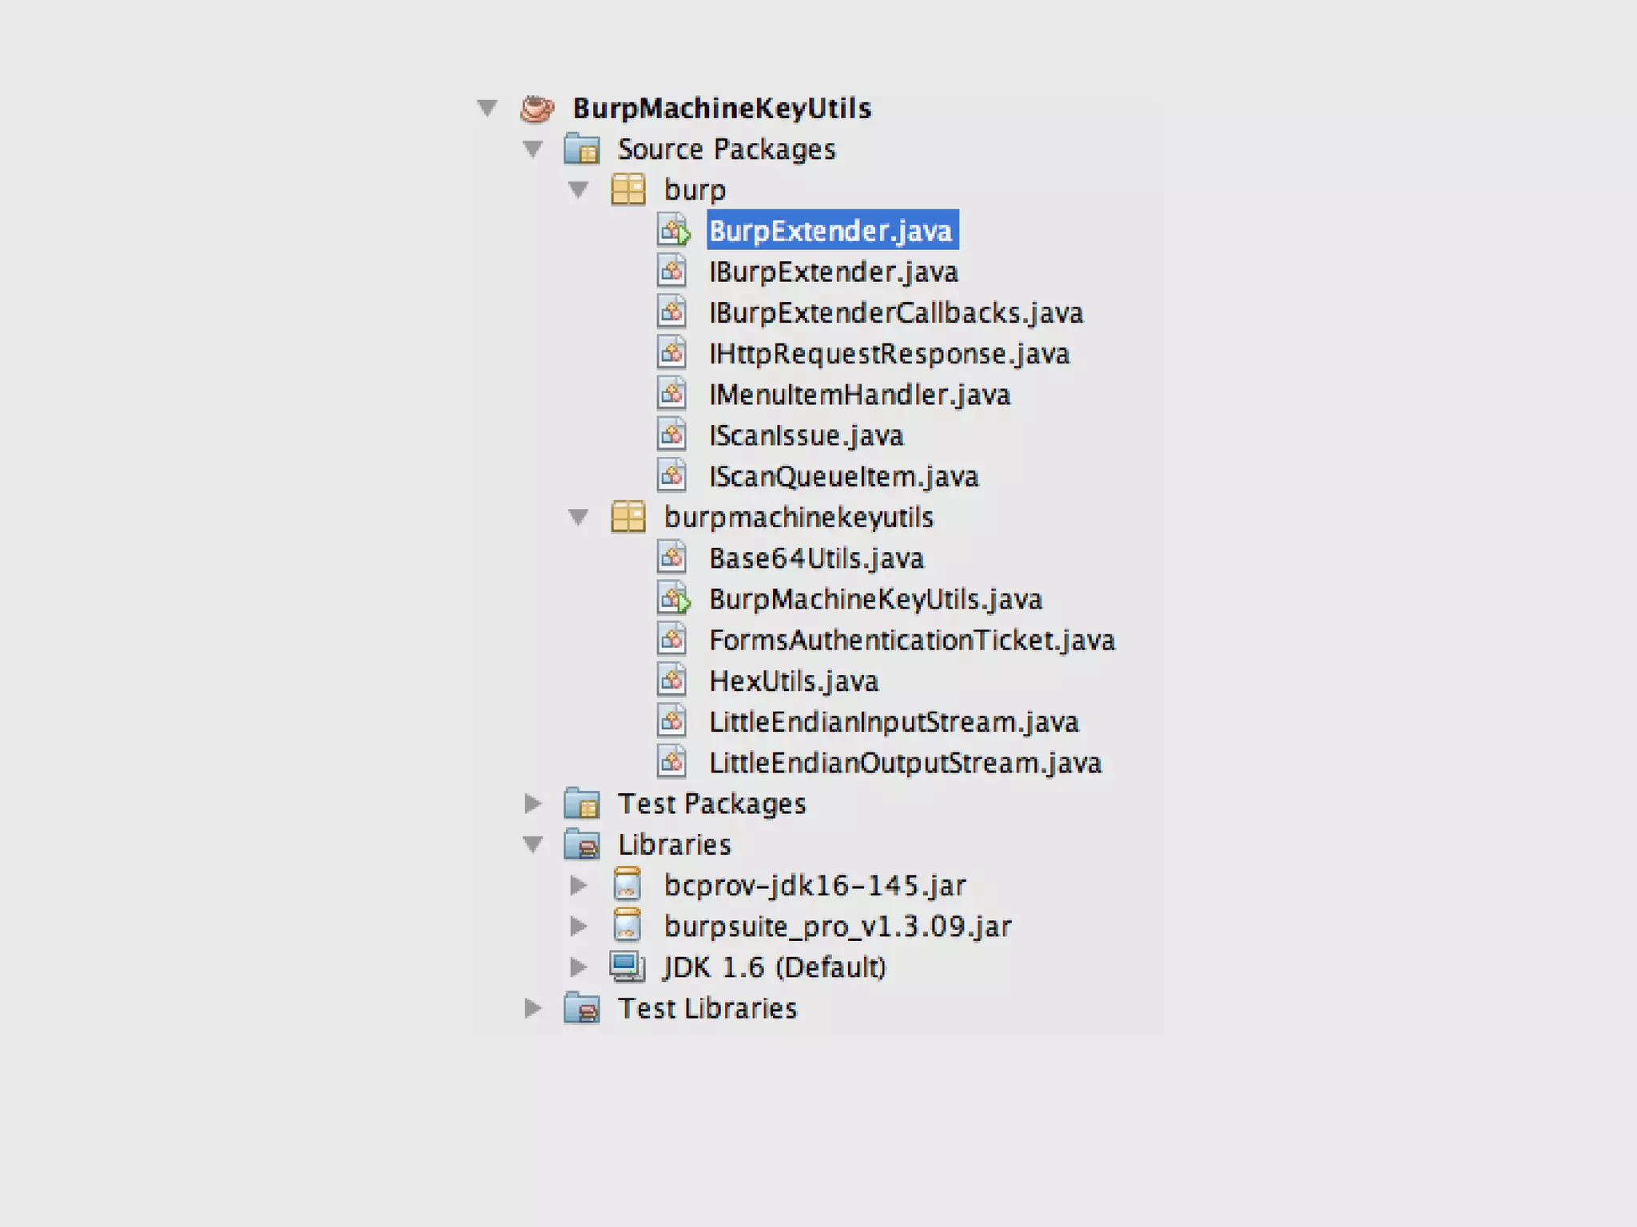The height and width of the screenshot is (1227, 1637).
Task: Collapse the burp package tree
Action: (x=579, y=190)
